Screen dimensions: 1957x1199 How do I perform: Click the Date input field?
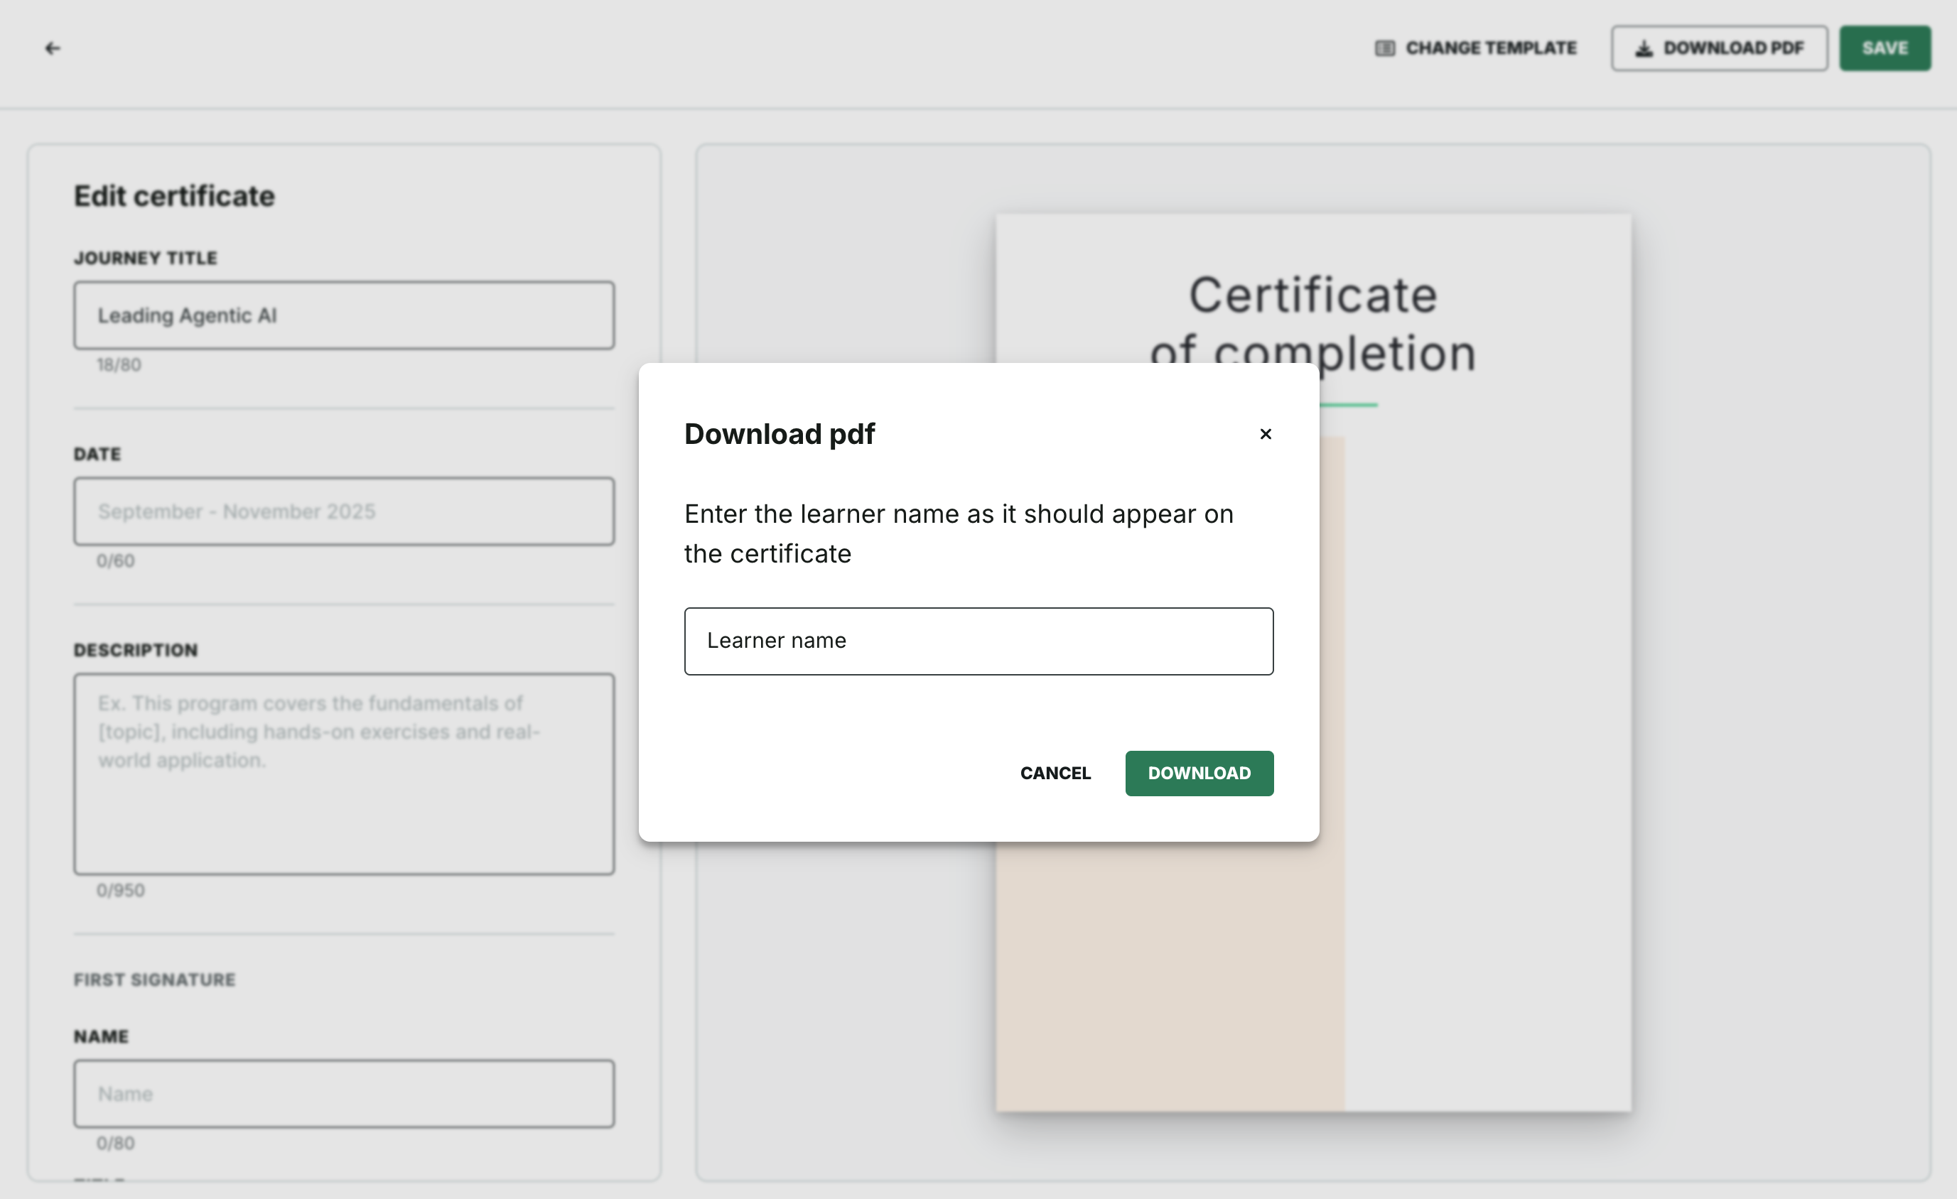click(344, 511)
